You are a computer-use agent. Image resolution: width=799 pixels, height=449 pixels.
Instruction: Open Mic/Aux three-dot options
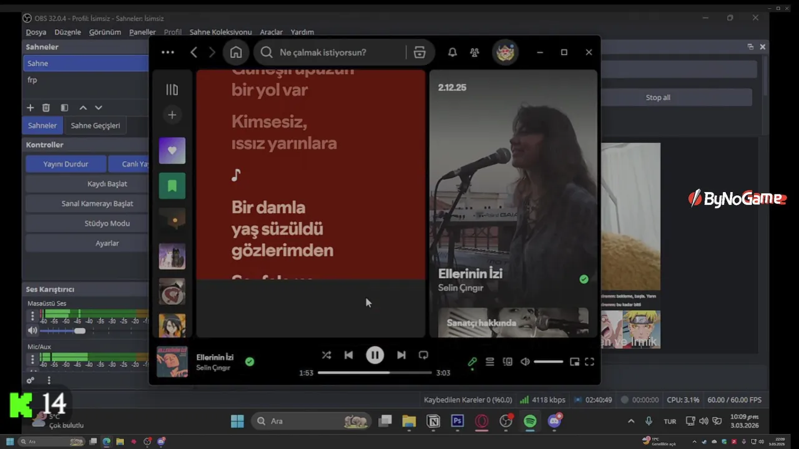[32, 359]
